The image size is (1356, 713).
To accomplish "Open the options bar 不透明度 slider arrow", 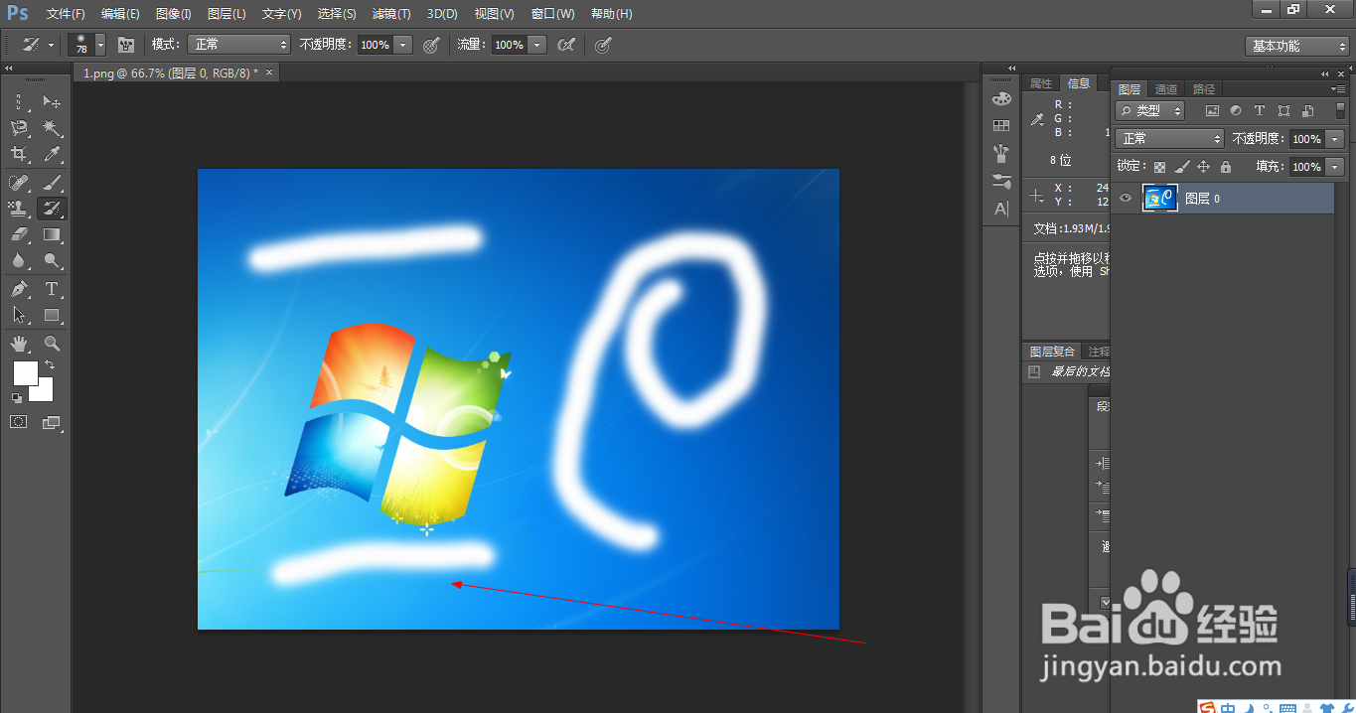I will 403,45.
